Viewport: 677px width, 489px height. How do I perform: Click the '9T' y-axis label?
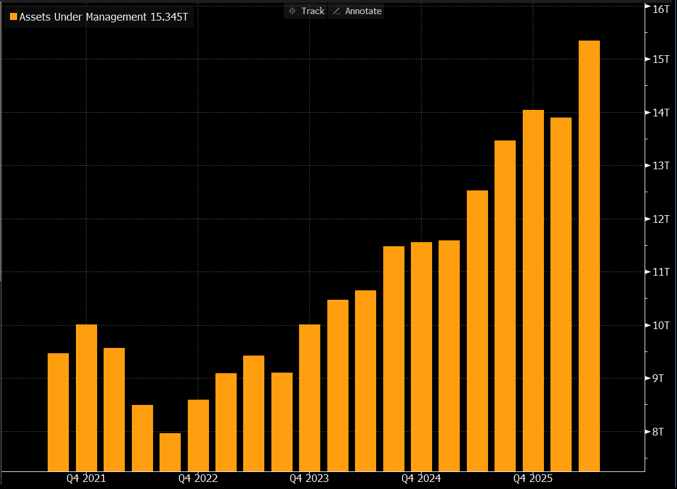point(658,378)
